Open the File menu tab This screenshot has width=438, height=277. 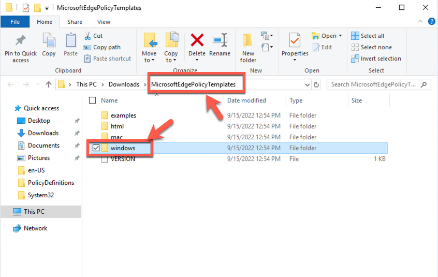[15, 22]
